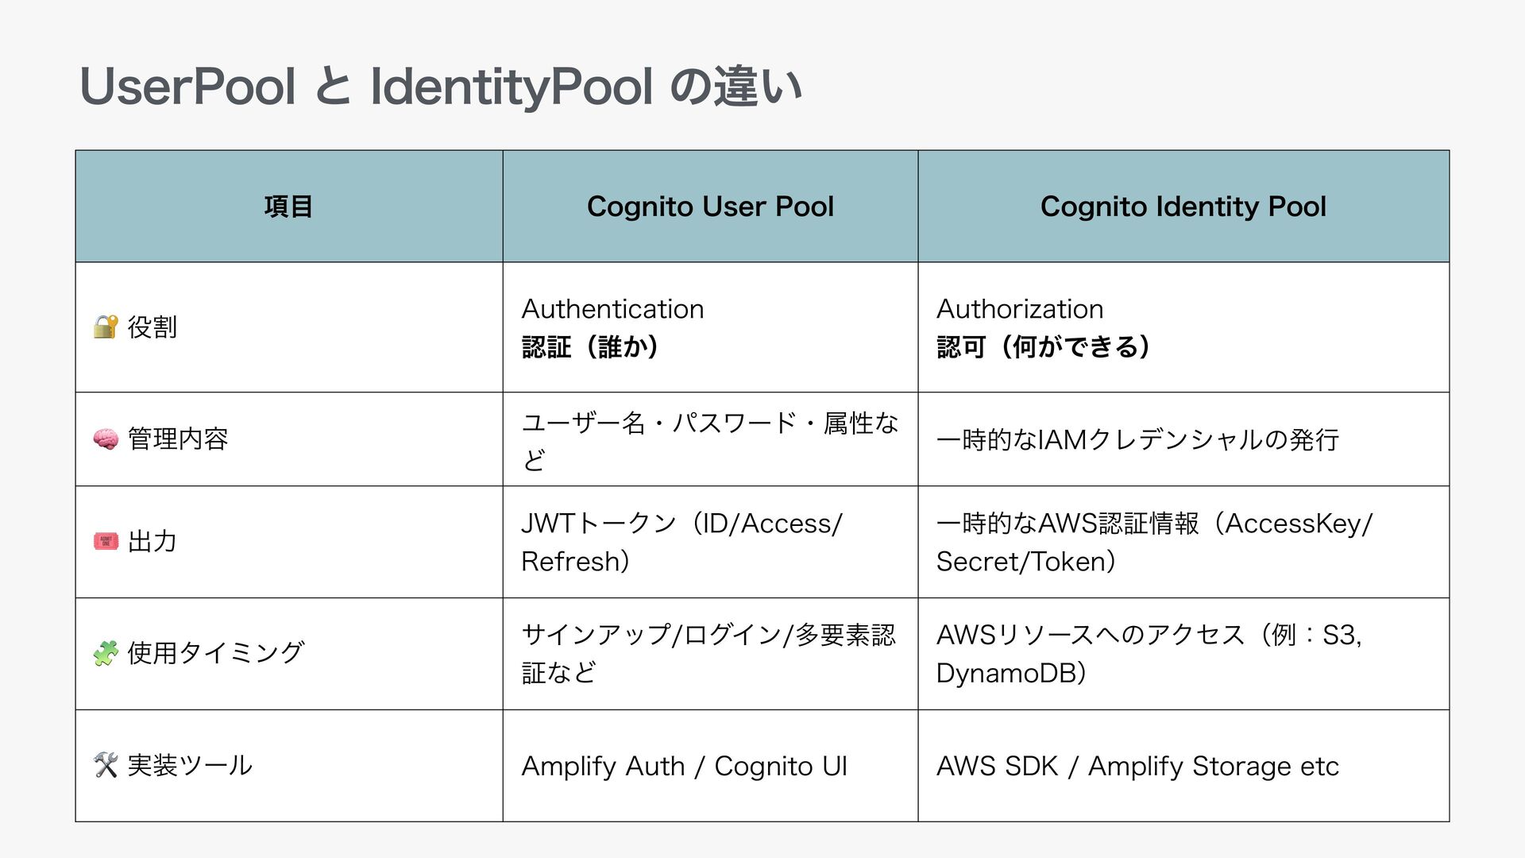Click the AWS SDK / Amplify Storage cell
This screenshot has height=858, width=1525.
pyautogui.click(x=1137, y=766)
